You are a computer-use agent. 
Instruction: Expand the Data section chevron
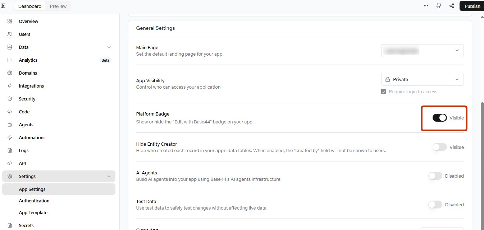tap(109, 47)
